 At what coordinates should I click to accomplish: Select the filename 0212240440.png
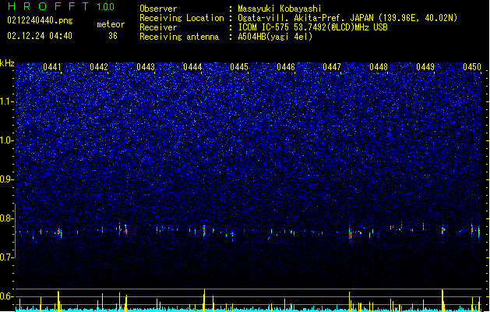[x=40, y=20]
